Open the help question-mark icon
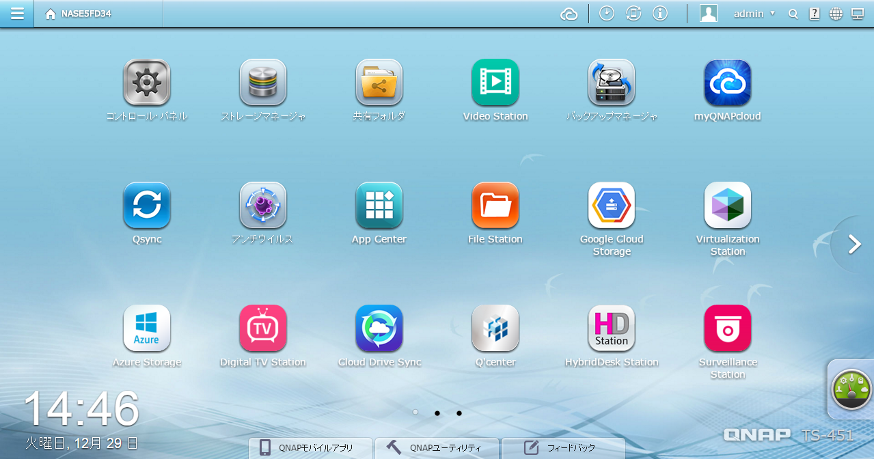874x459 pixels. pyautogui.click(x=815, y=14)
